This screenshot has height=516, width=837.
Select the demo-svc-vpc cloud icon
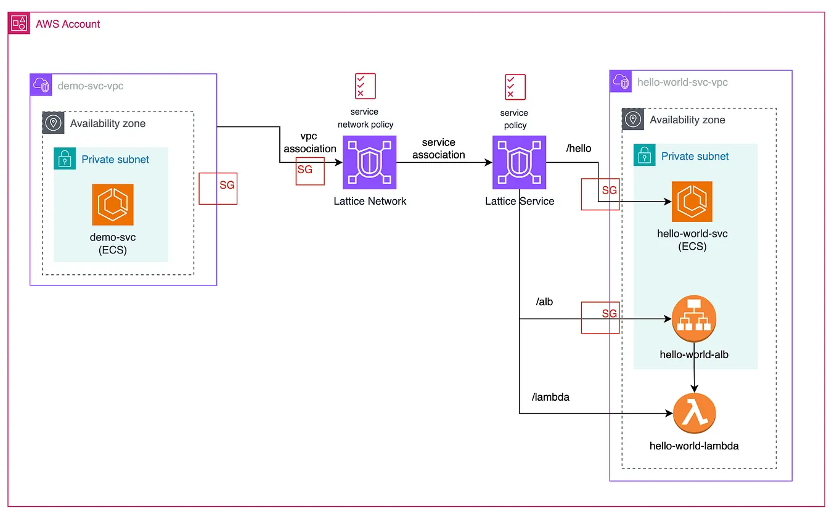click(41, 84)
